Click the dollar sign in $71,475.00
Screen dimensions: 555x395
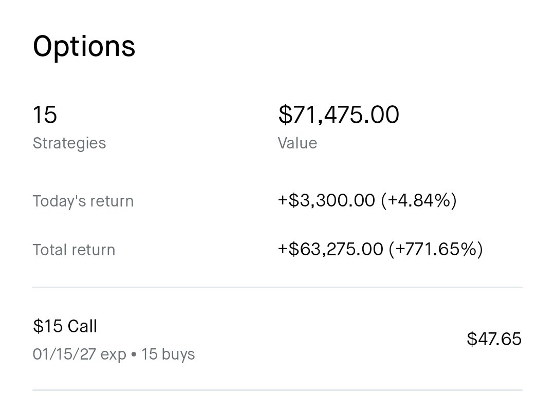coord(285,115)
